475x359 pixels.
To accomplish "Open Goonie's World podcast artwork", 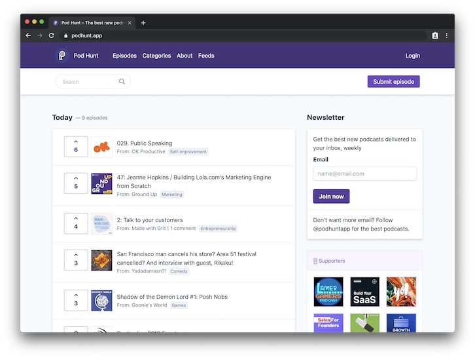I will [102, 301].
